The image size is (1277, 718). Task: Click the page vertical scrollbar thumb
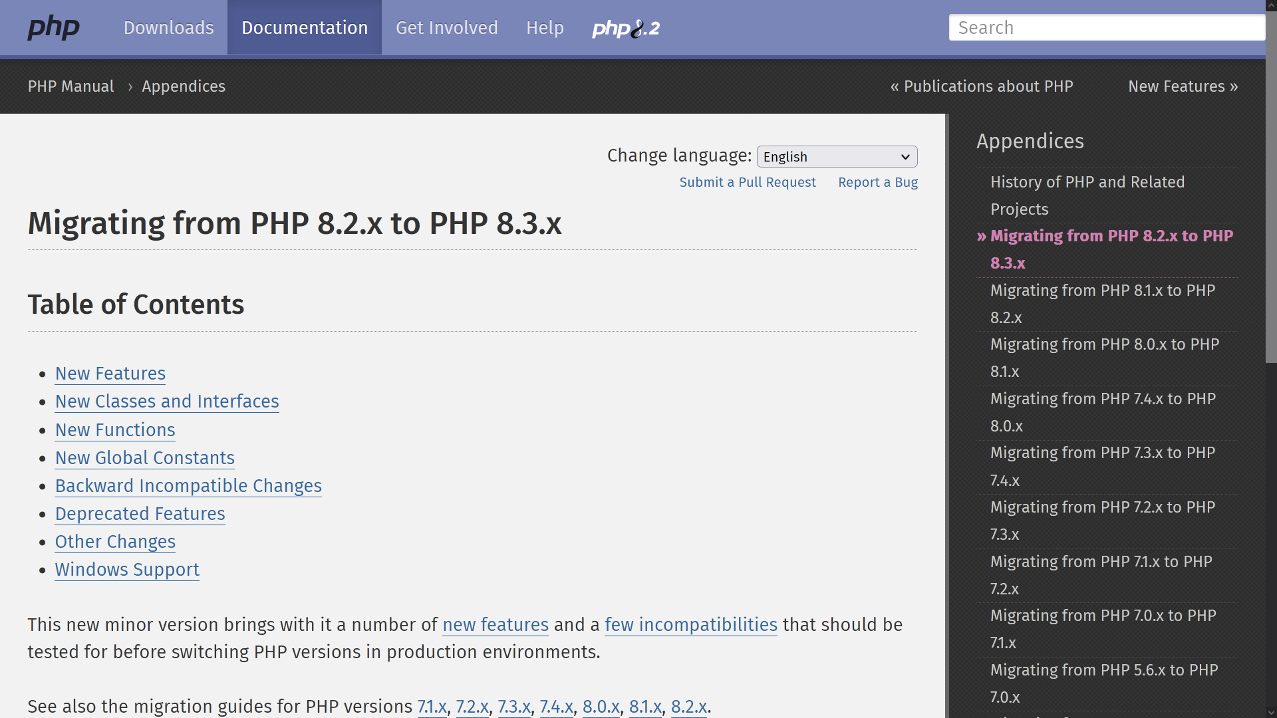(x=1271, y=186)
